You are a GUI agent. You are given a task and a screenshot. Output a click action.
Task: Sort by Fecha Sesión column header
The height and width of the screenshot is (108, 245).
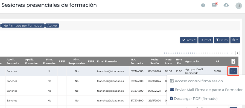[155, 61]
